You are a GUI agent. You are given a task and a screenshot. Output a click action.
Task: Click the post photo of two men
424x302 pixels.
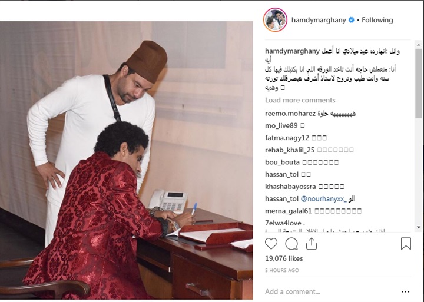coord(126,160)
